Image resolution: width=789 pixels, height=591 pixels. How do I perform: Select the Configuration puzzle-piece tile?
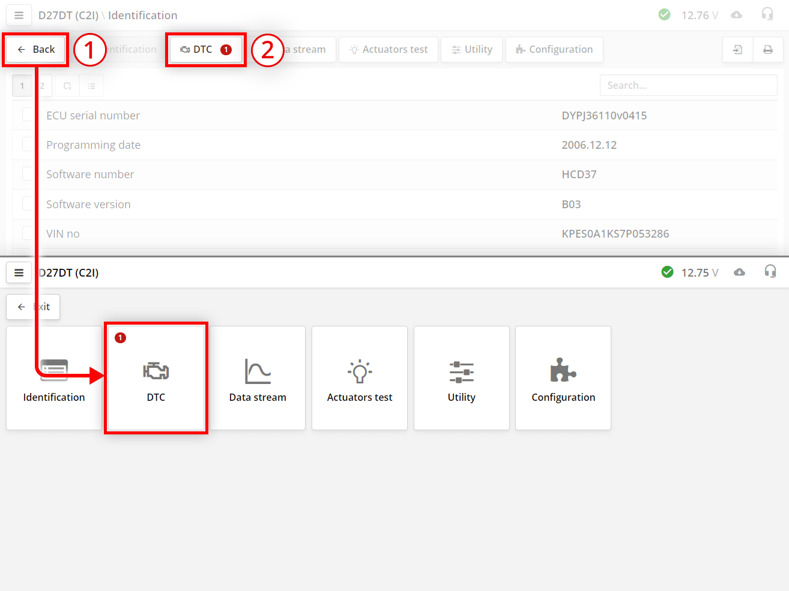click(x=563, y=377)
